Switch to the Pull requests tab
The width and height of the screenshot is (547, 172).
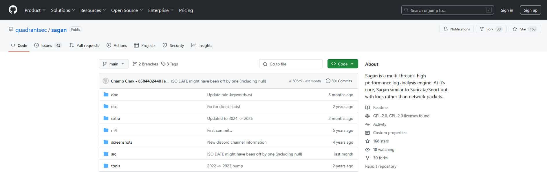tap(84, 45)
